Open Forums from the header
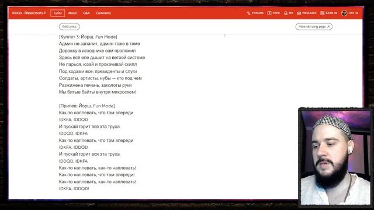 (x=255, y=13)
